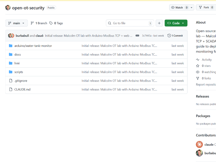Open the CLAUDE.md file
Image resolution: width=216 pixels, height=162 pixels.
tap(22, 89)
